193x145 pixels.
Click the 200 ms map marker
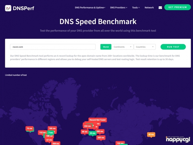tap(100, 131)
